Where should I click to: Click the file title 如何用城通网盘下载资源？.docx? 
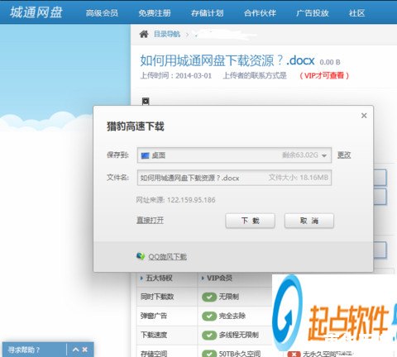tap(227, 60)
